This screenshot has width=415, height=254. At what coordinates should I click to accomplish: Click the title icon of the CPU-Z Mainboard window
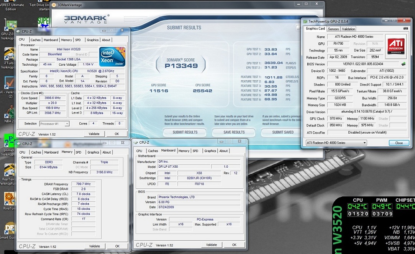(136, 142)
